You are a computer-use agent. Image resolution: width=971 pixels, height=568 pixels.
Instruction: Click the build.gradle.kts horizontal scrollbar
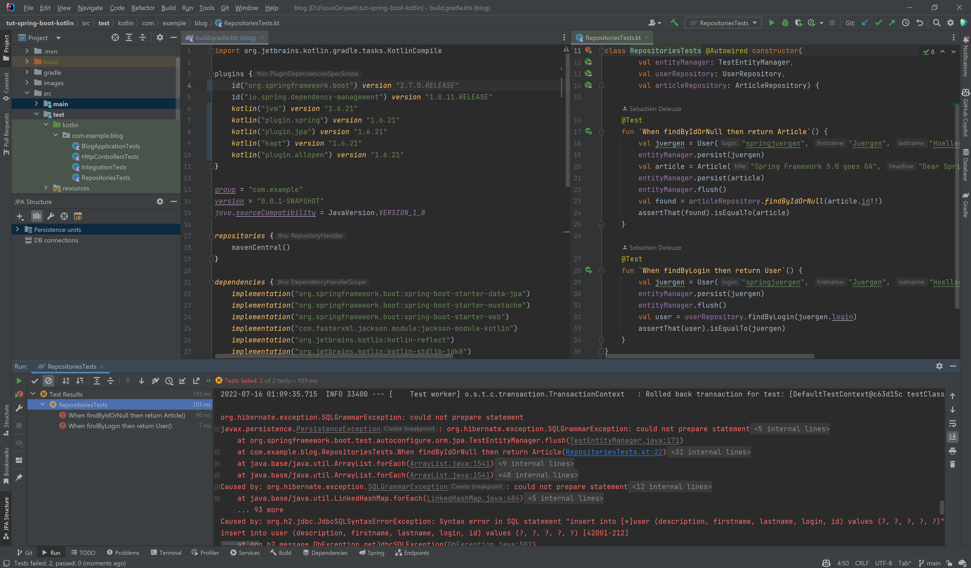[334, 356]
